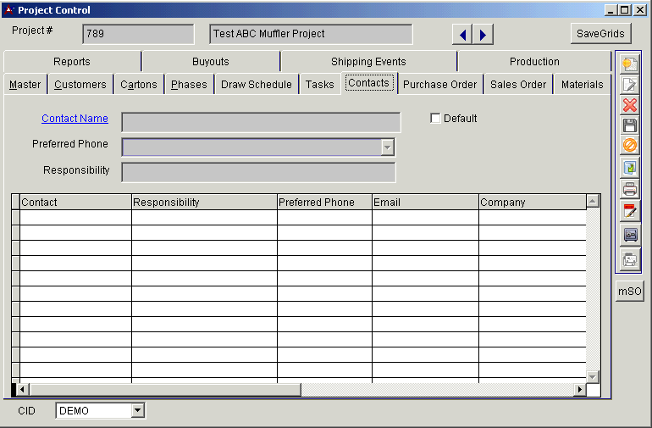The width and height of the screenshot is (652, 428).
Task: Toggle the Default checkbox
Action: tap(435, 119)
